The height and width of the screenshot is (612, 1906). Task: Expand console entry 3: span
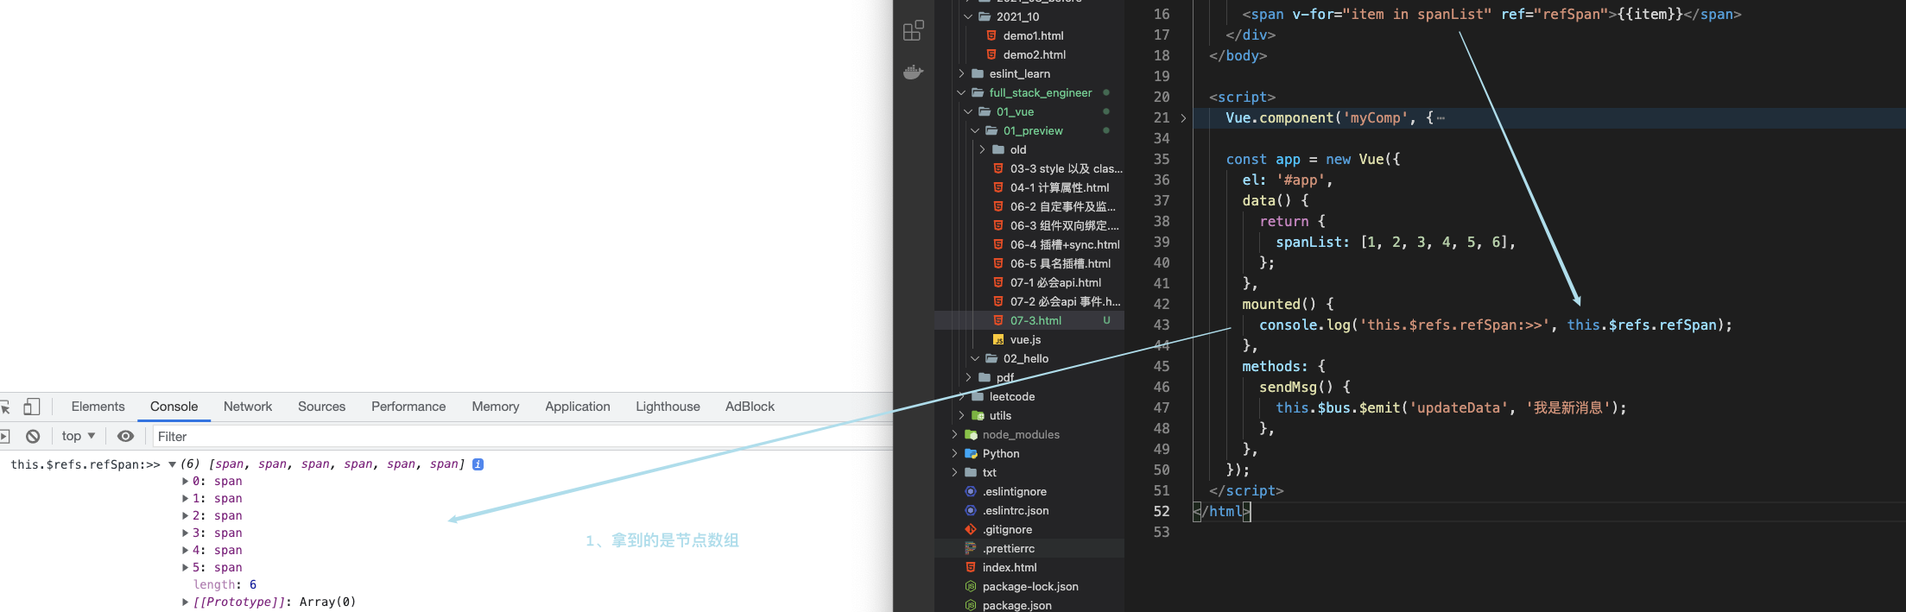[186, 533]
